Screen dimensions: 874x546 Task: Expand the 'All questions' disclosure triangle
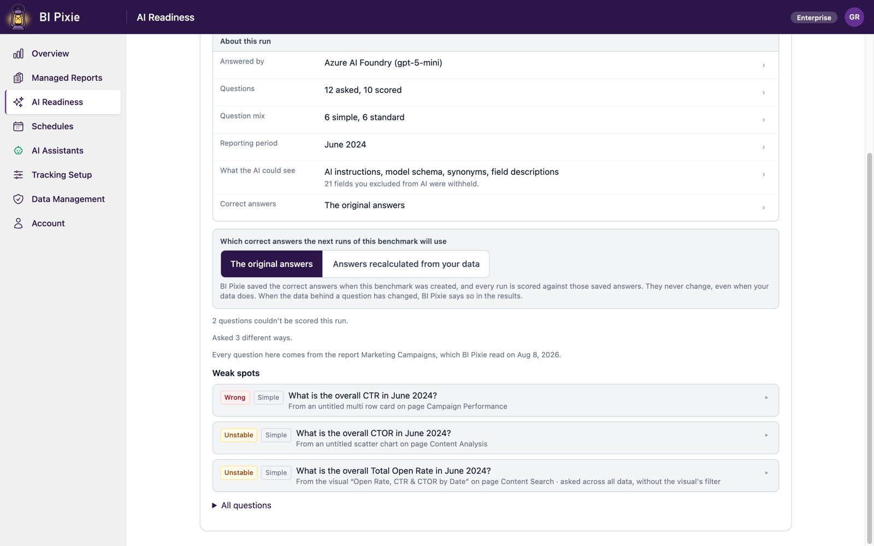[x=214, y=506]
